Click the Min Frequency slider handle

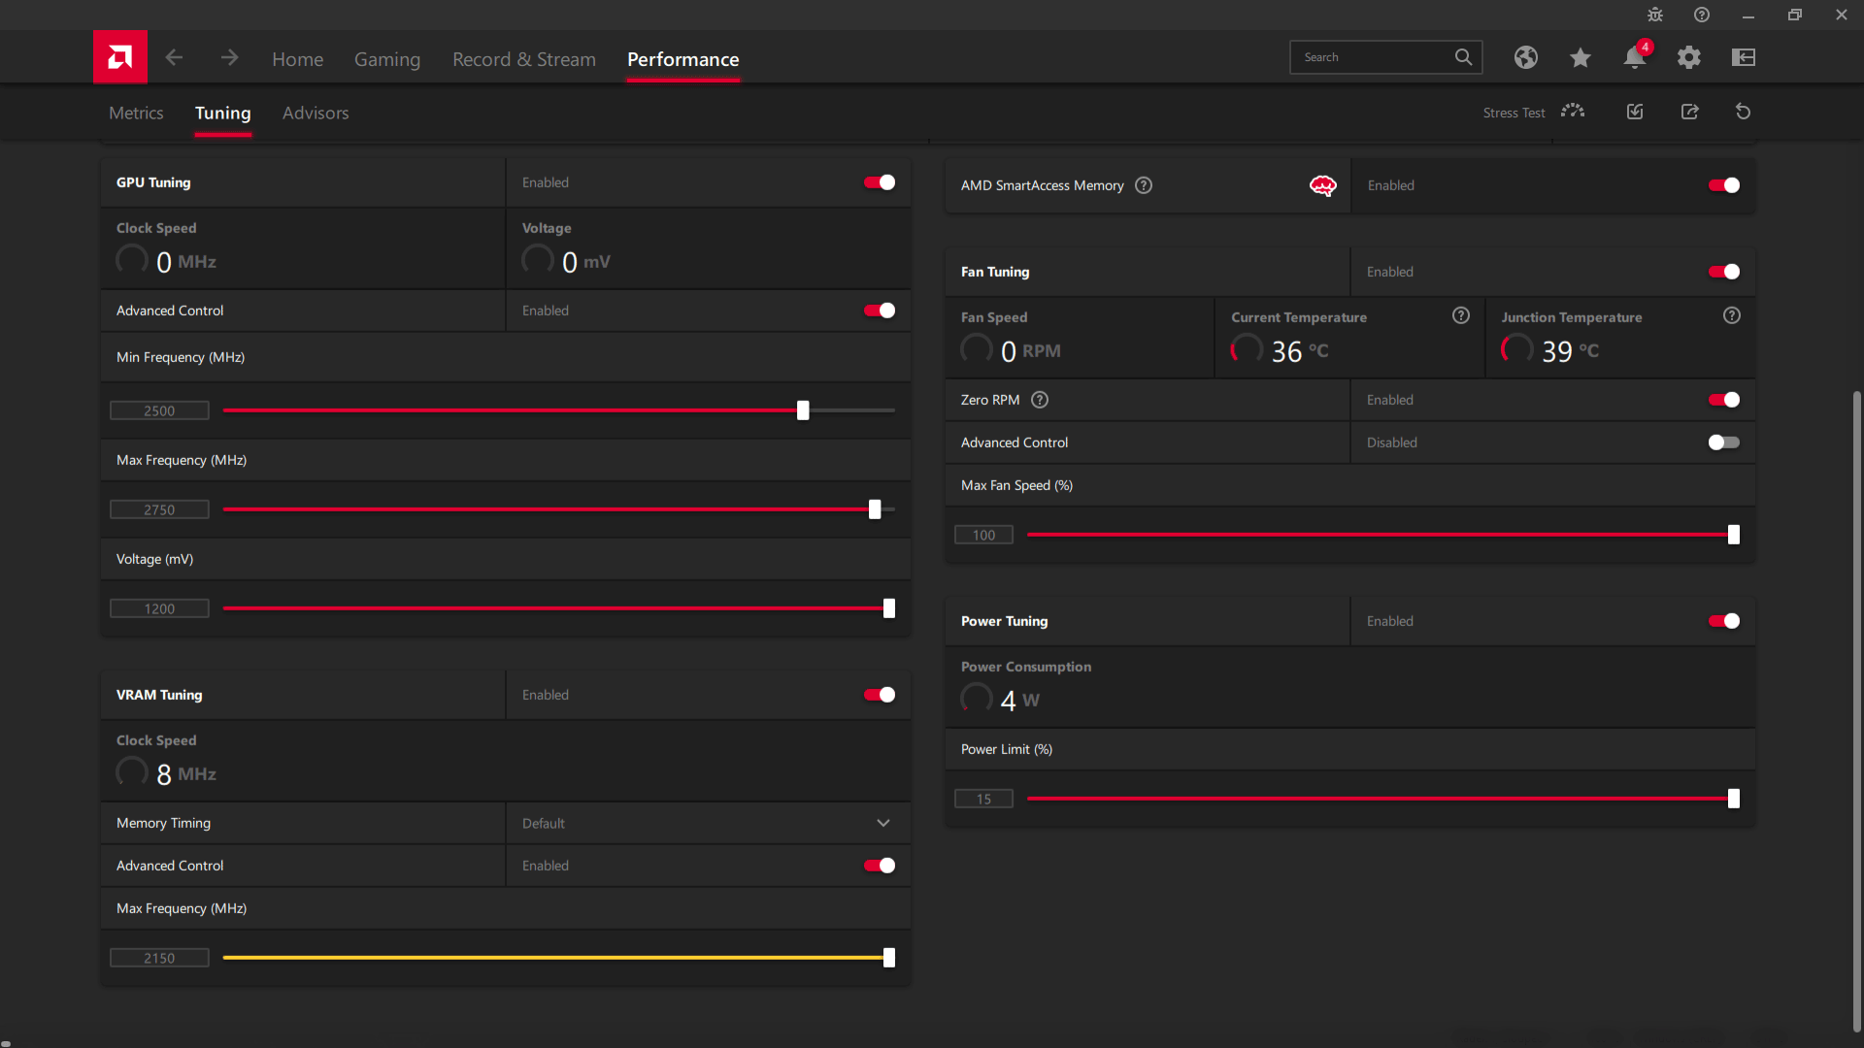click(803, 410)
